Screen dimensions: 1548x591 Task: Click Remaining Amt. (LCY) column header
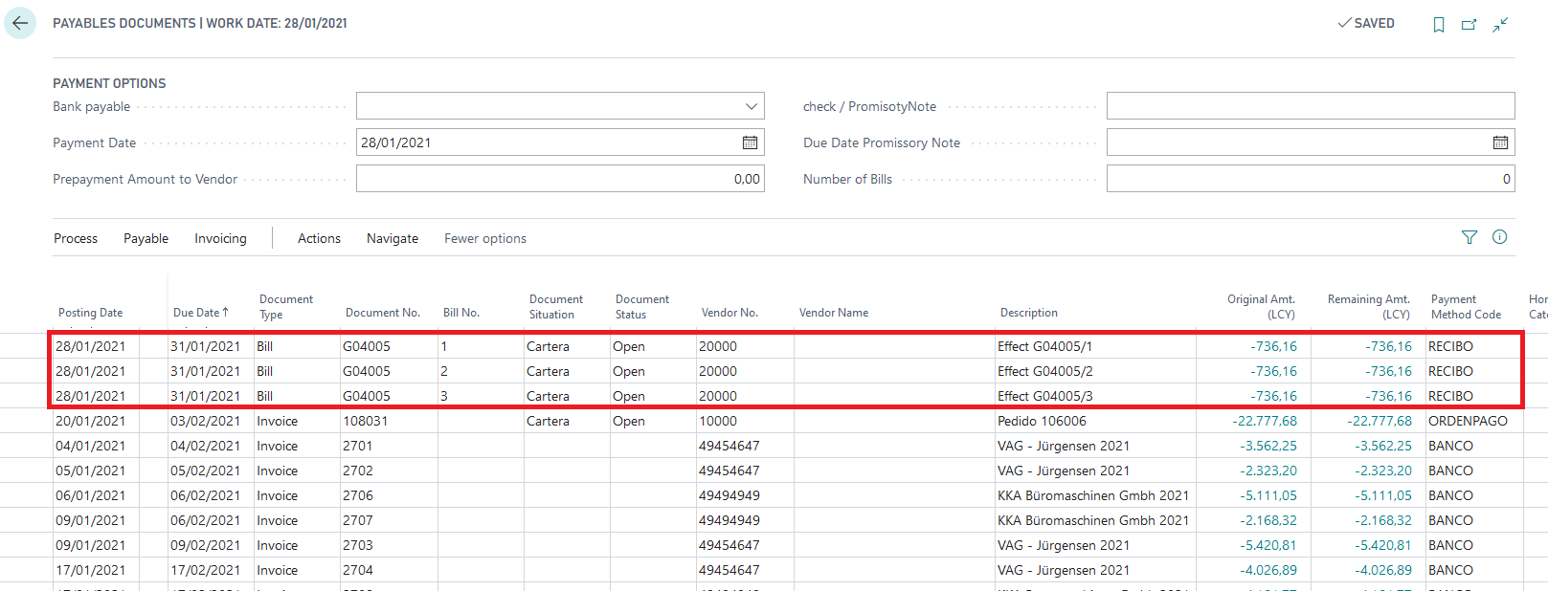click(x=1369, y=307)
